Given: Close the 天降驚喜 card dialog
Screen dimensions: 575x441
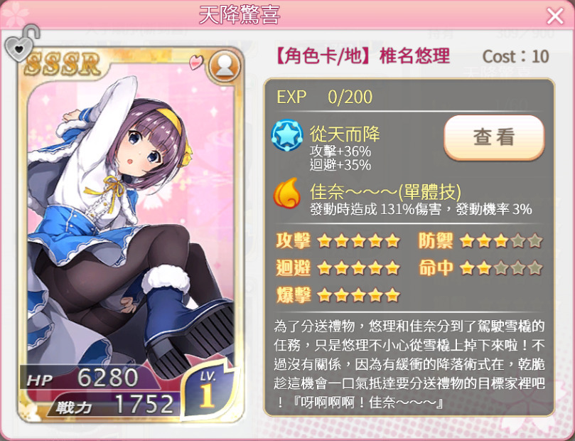Looking at the screenshot, I should [555, 16].
